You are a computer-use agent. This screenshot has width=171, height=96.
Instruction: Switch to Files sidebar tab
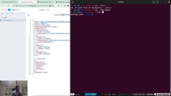pos(13,14)
